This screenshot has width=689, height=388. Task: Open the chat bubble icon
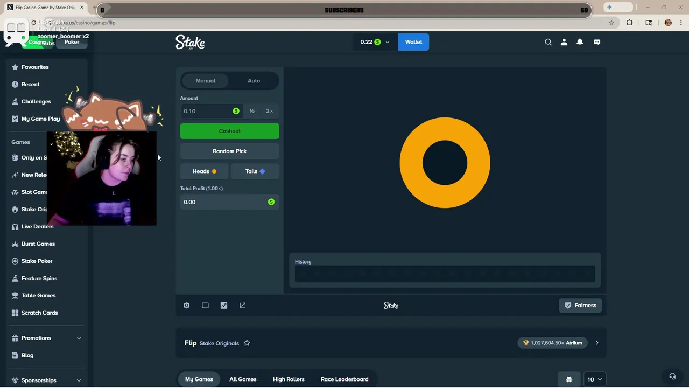(x=597, y=42)
